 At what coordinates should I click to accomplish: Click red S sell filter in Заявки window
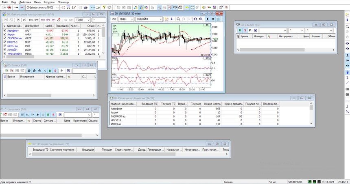[x=55, y=71]
